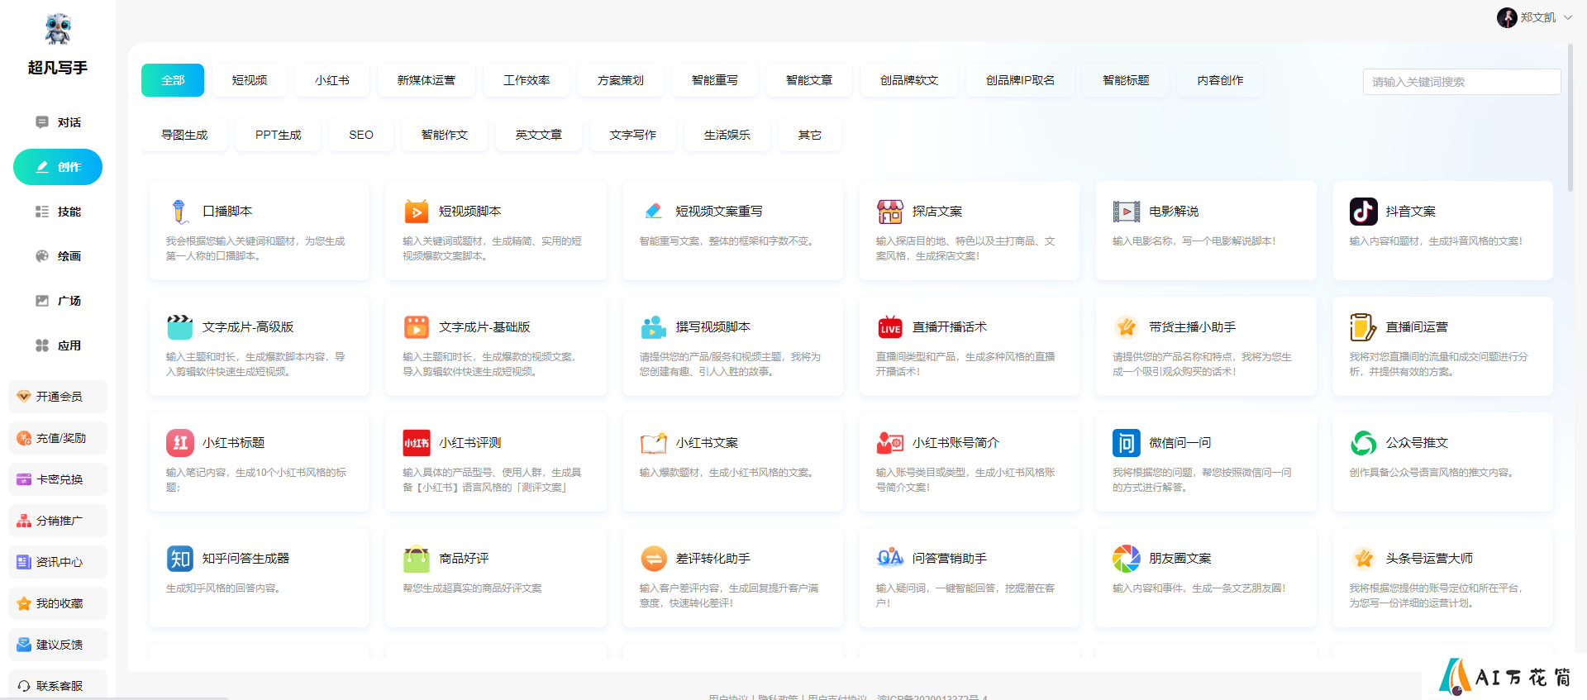Click the 带货主播小助手 star icon
The width and height of the screenshot is (1587, 700).
(1127, 327)
